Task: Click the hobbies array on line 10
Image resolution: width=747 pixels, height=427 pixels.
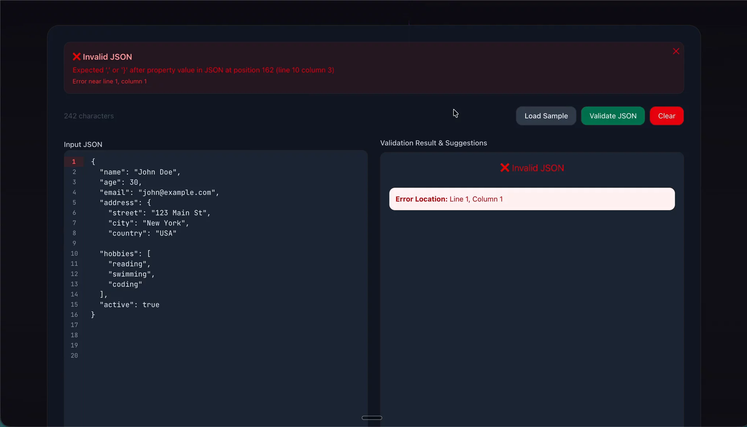Action: (x=124, y=254)
